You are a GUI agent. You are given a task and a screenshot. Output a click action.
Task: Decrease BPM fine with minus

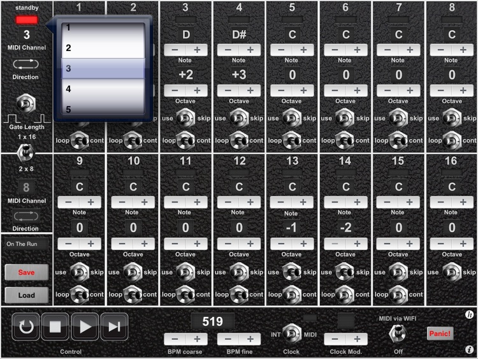click(x=228, y=339)
